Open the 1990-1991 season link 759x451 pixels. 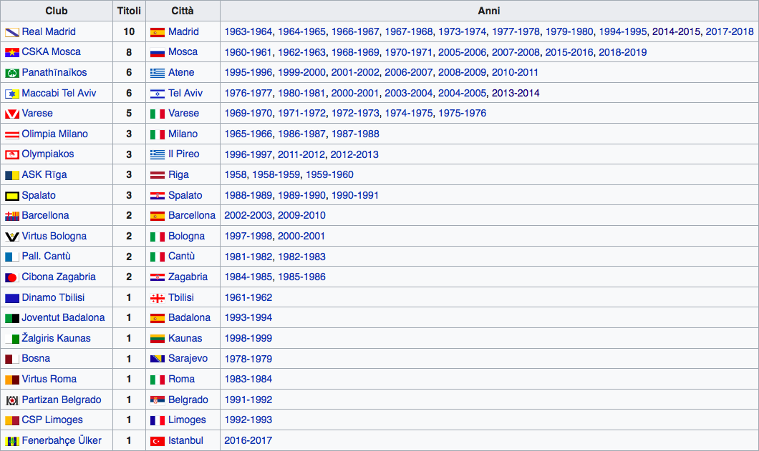click(x=355, y=195)
